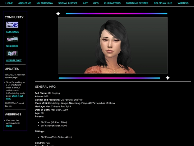Click the 'Gender and Pronouns' line
Viewport: 194px width, 146px height.
click(x=59, y=100)
